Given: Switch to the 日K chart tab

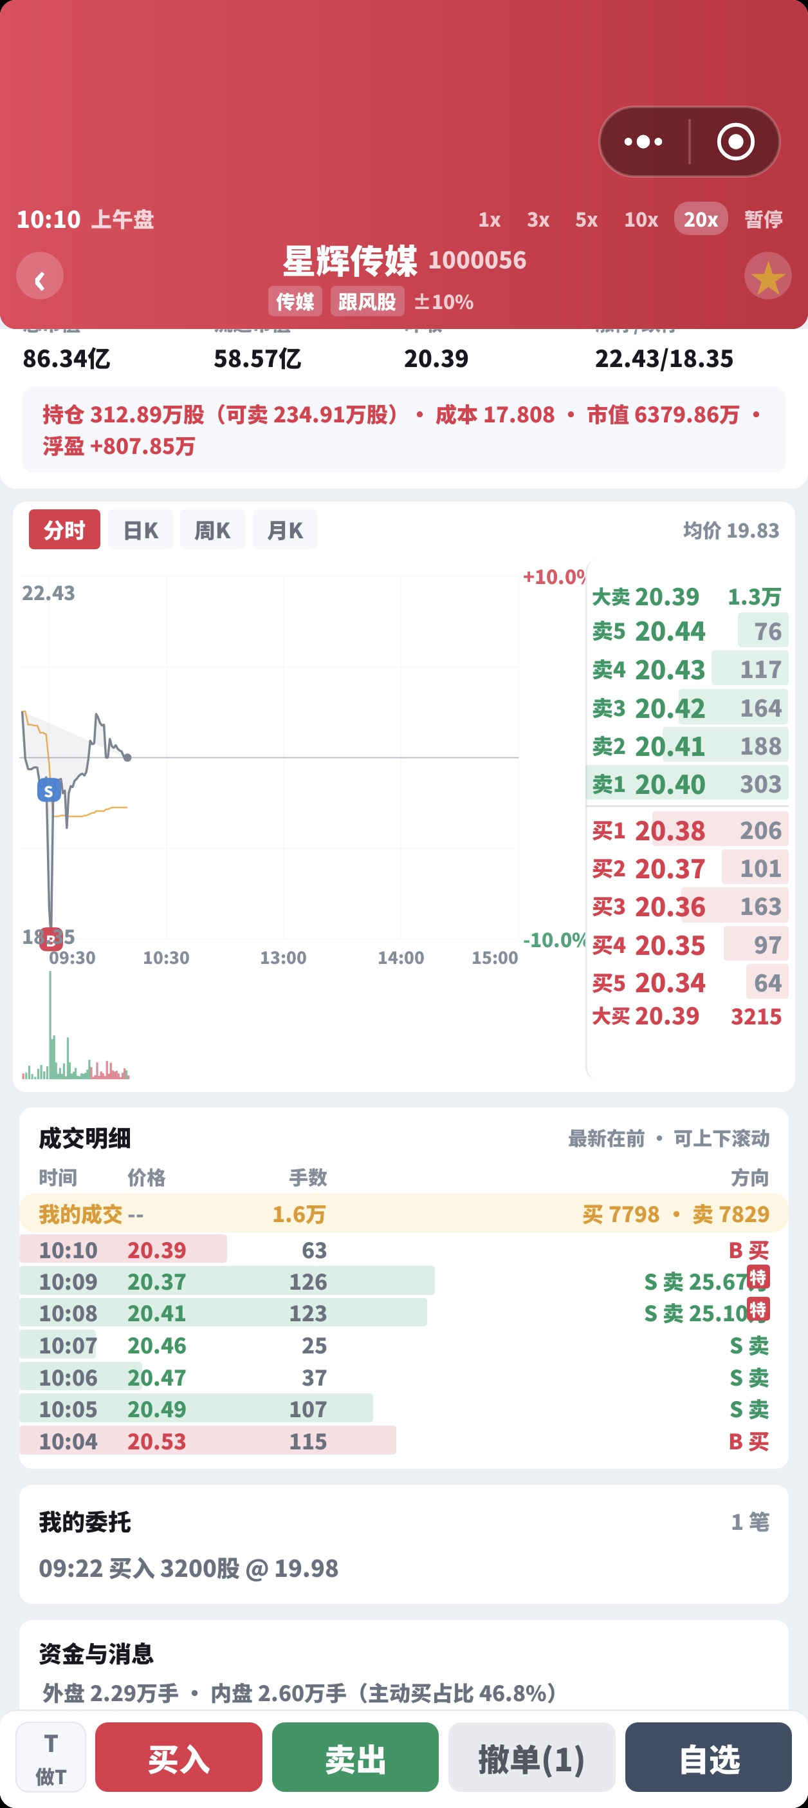Looking at the screenshot, I should coord(140,530).
